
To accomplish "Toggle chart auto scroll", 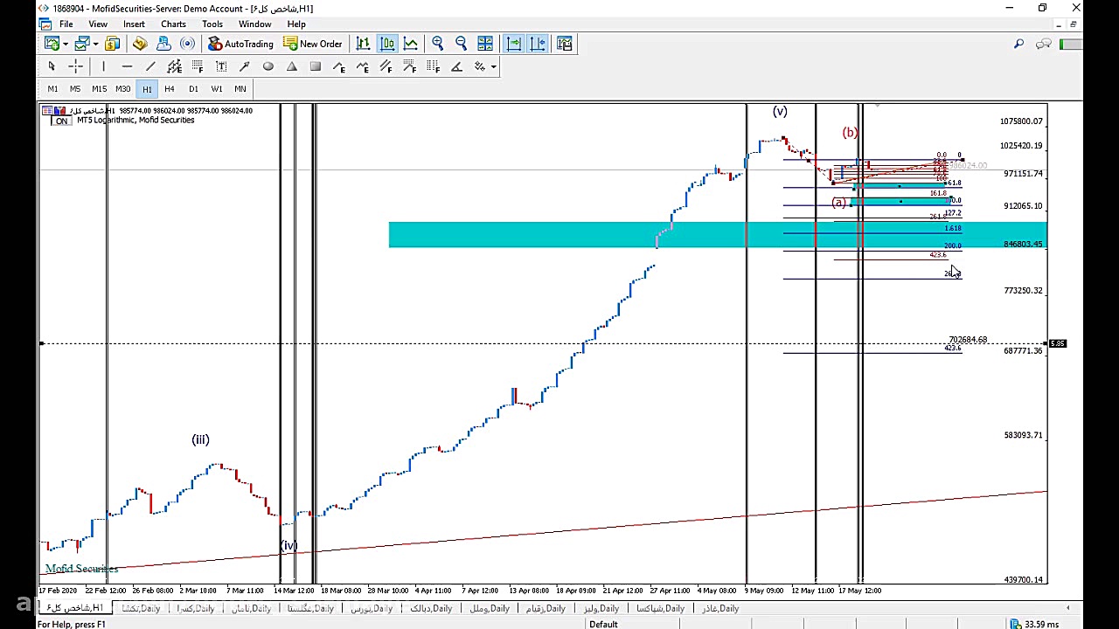I will 513,44.
